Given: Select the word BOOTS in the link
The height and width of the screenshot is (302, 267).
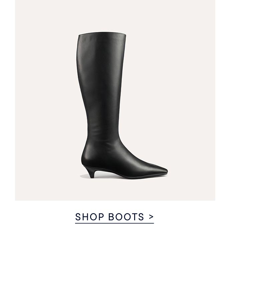Looking at the screenshot, I should pyautogui.click(x=126, y=217).
